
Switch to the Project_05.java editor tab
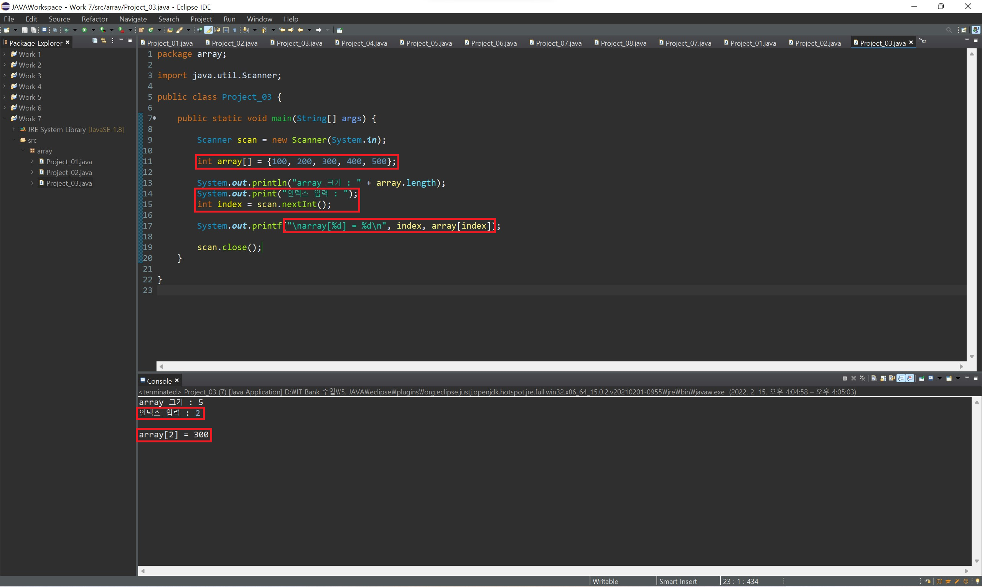(x=428, y=43)
